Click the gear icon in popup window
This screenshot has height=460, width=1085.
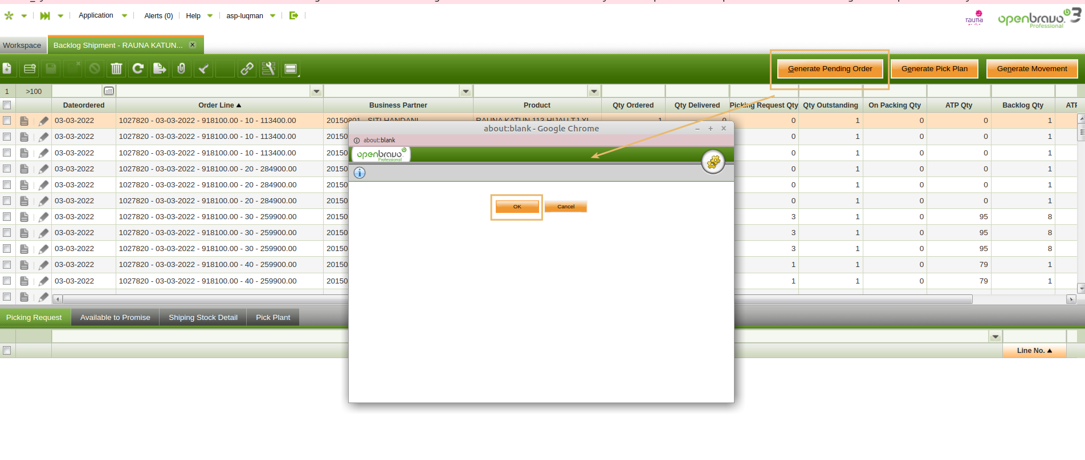tap(713, 162)
